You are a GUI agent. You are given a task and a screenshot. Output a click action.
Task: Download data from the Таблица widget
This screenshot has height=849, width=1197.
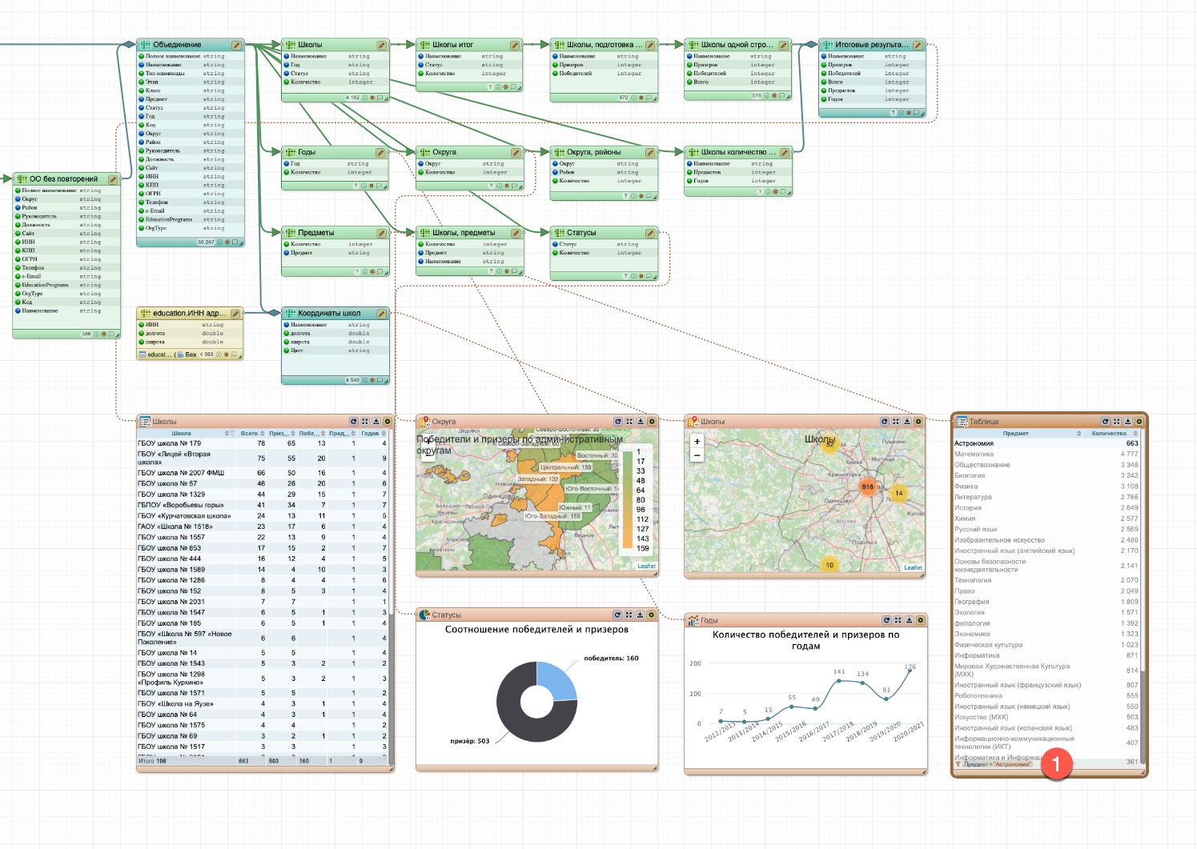[x=1127, y=422]
